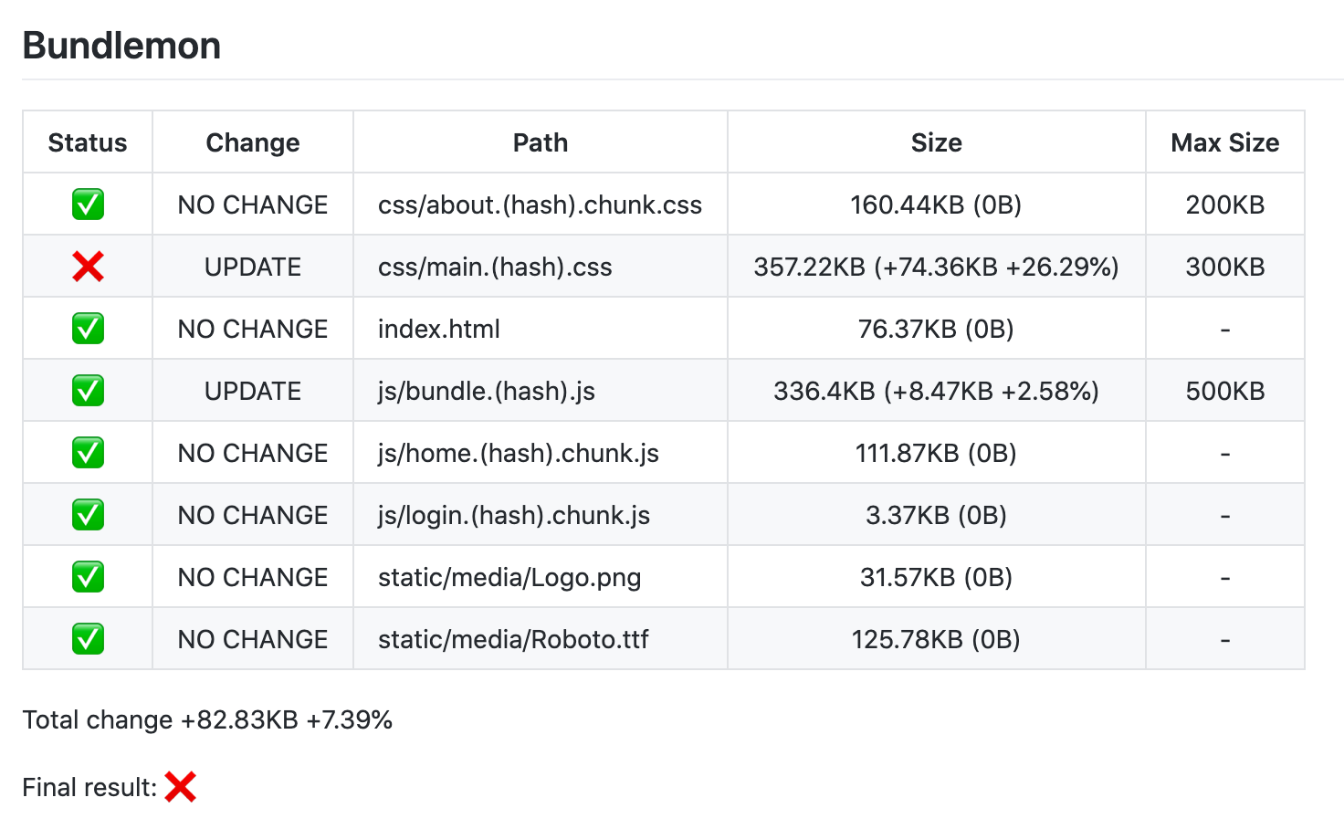The height and width of the screenshot is (829, 1344).
Task: Click the green check icon for js/bundle.(hash).js
Action: 88,391
